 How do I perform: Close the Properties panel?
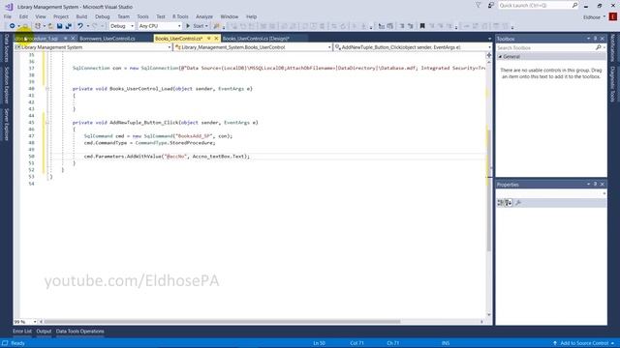coord(603,185)
